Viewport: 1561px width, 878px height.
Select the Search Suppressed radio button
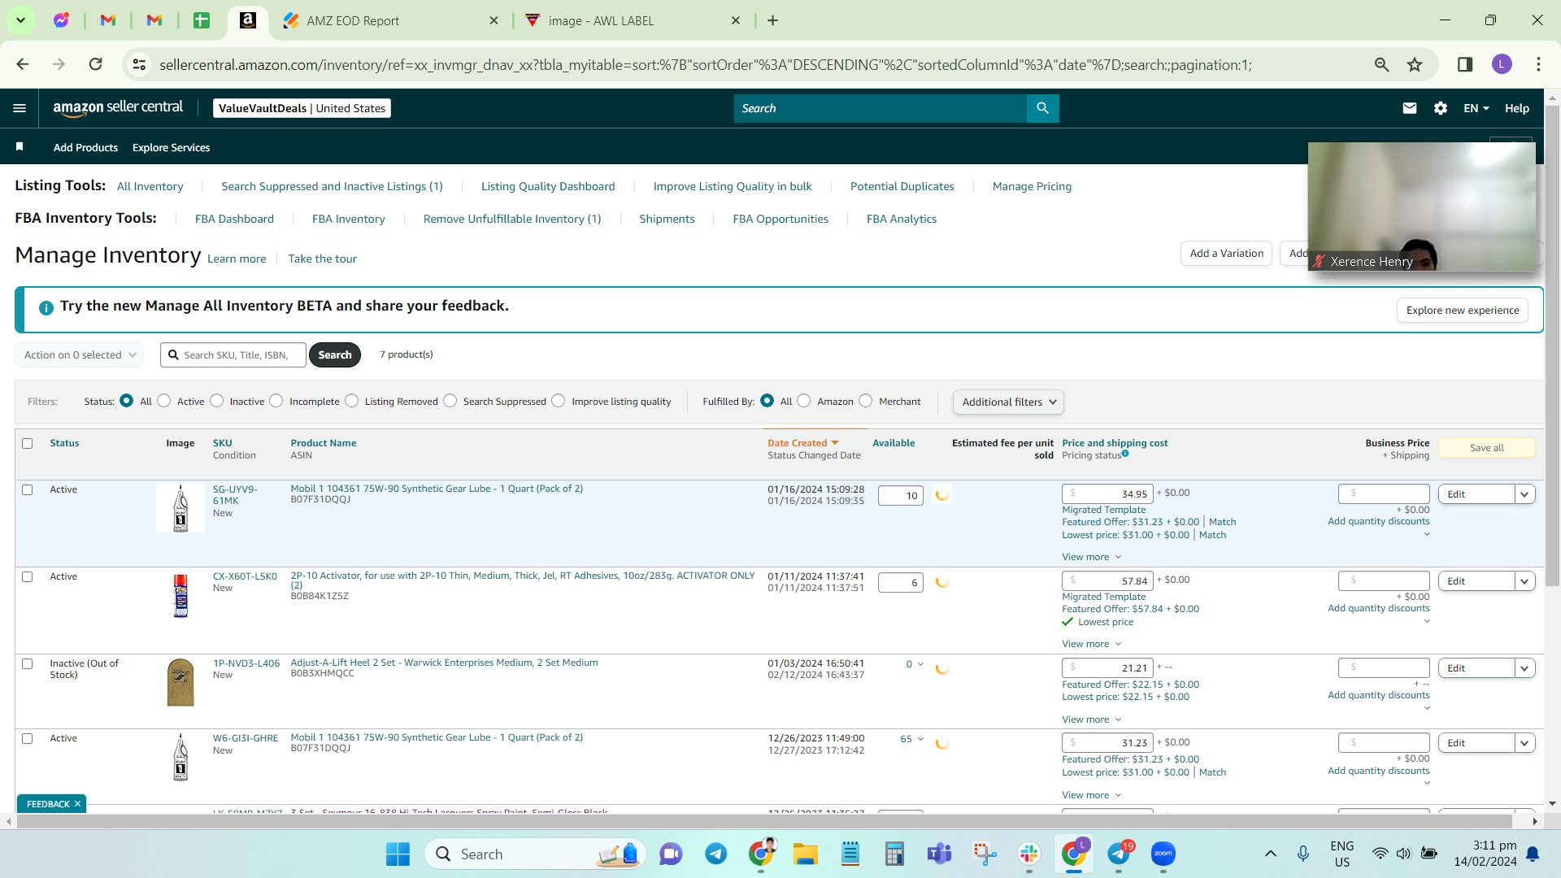pyautogui.click(x=450, y=401)
